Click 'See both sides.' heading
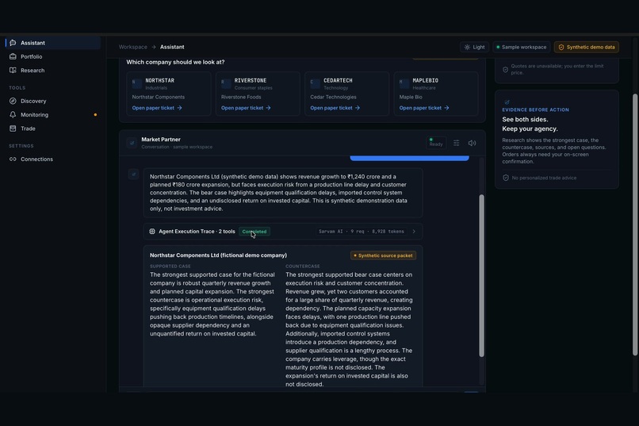639x426 pixels. pos(525,120)
